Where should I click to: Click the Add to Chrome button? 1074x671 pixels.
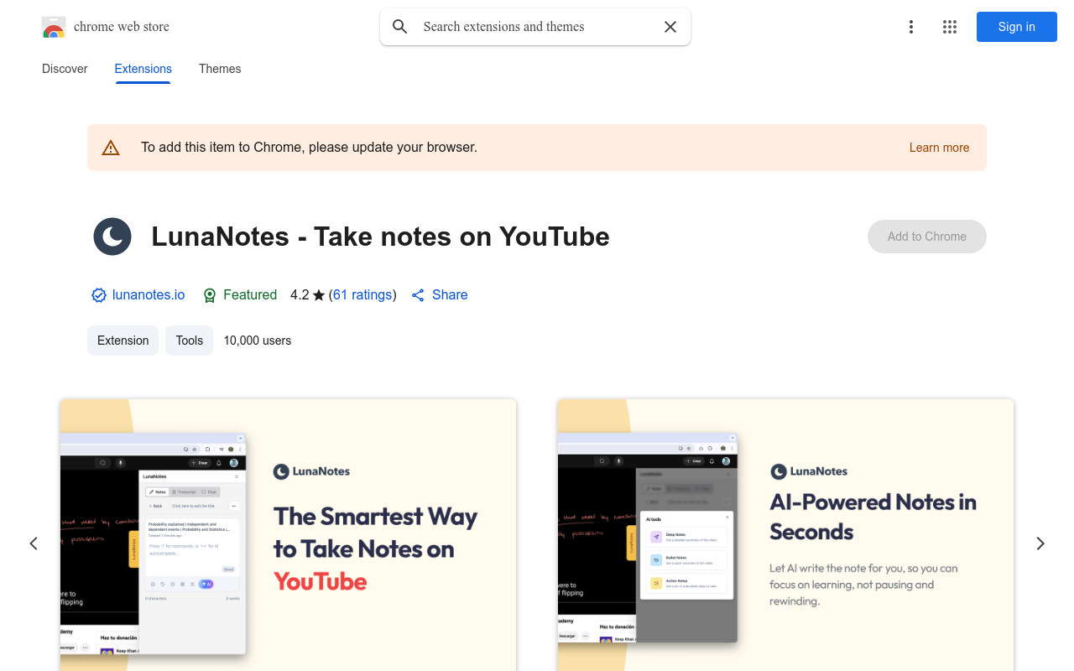(x=926, y=237)
